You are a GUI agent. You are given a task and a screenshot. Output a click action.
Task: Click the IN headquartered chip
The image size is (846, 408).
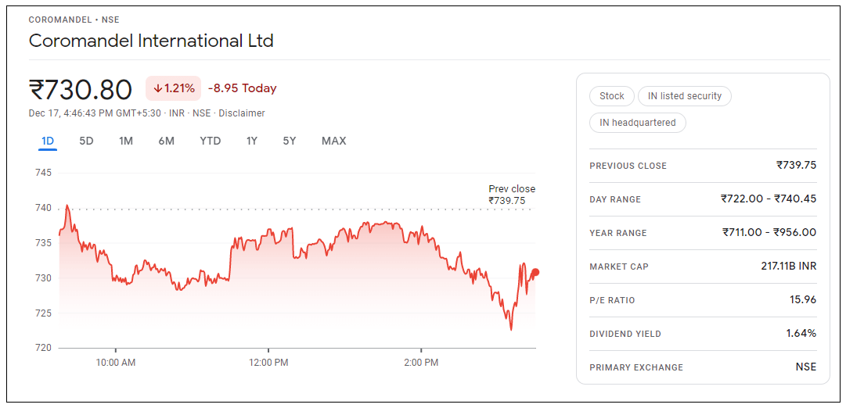638,123
